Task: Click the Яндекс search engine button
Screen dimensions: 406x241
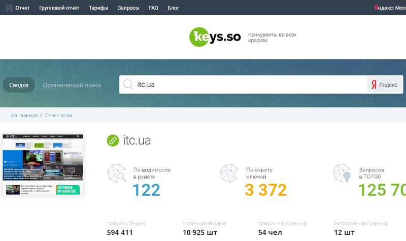Action: 385,85
